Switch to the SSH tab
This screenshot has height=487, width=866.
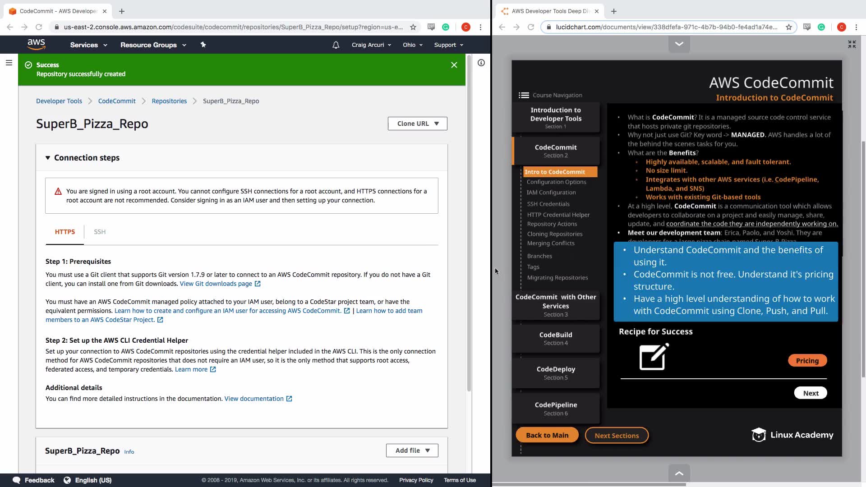click(99, 232)
